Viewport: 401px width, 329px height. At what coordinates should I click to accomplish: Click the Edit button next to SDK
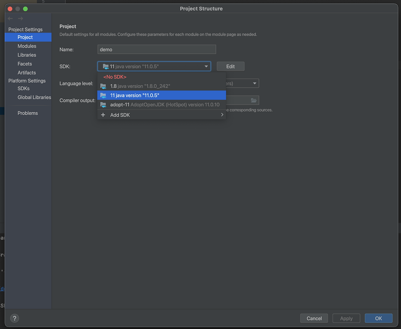[x=231, y=66]
